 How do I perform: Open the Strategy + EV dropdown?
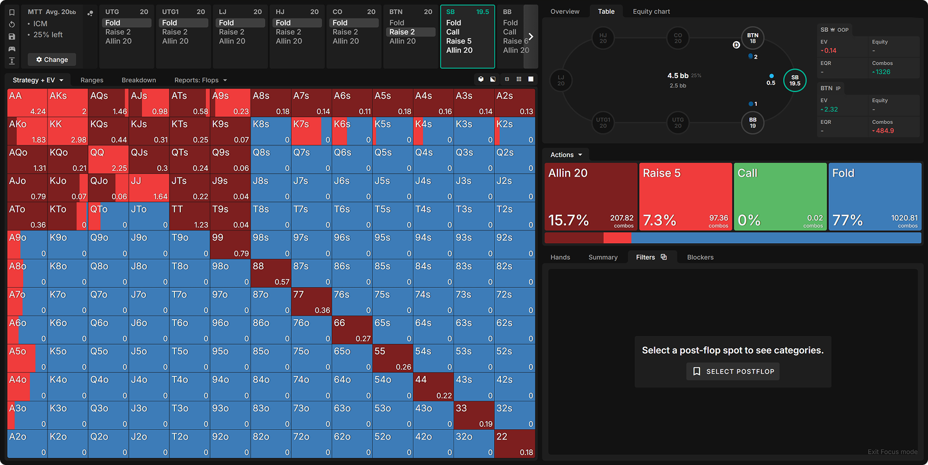click(38, 80)
